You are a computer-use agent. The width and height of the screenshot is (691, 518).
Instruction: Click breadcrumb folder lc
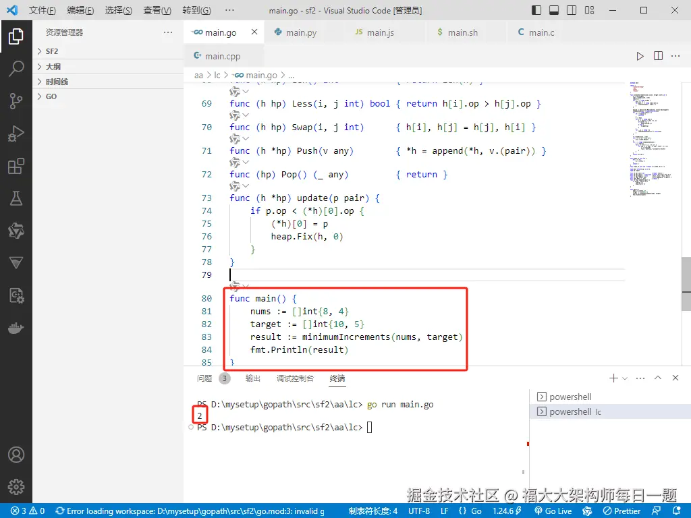click(x=217, y=76)
